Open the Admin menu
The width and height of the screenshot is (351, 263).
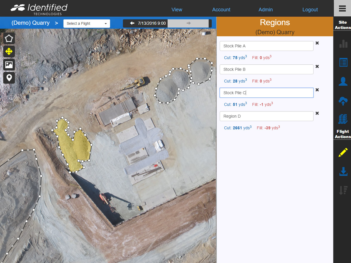pyautogui.click(x=265, y=10)
